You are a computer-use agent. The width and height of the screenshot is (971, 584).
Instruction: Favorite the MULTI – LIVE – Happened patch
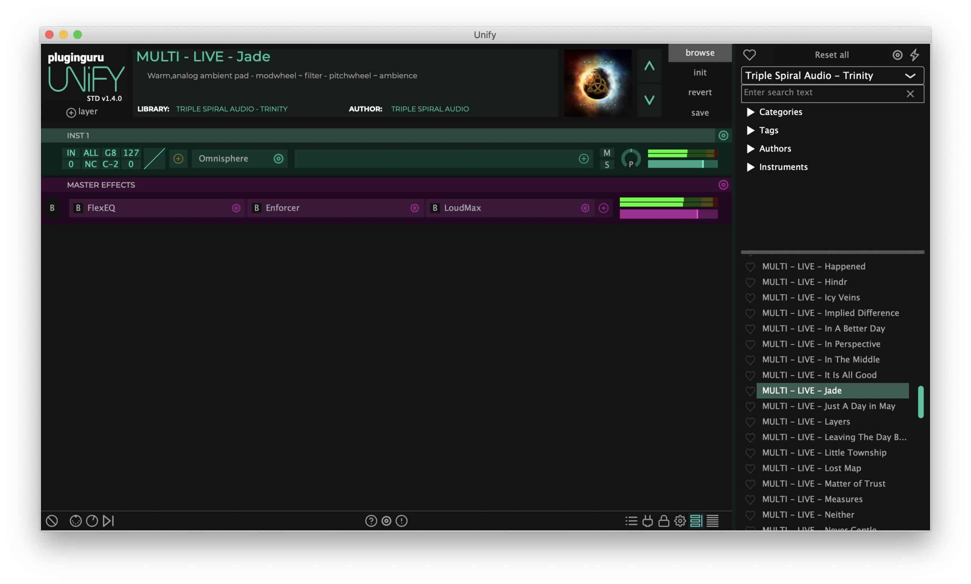tap(750, 267)
